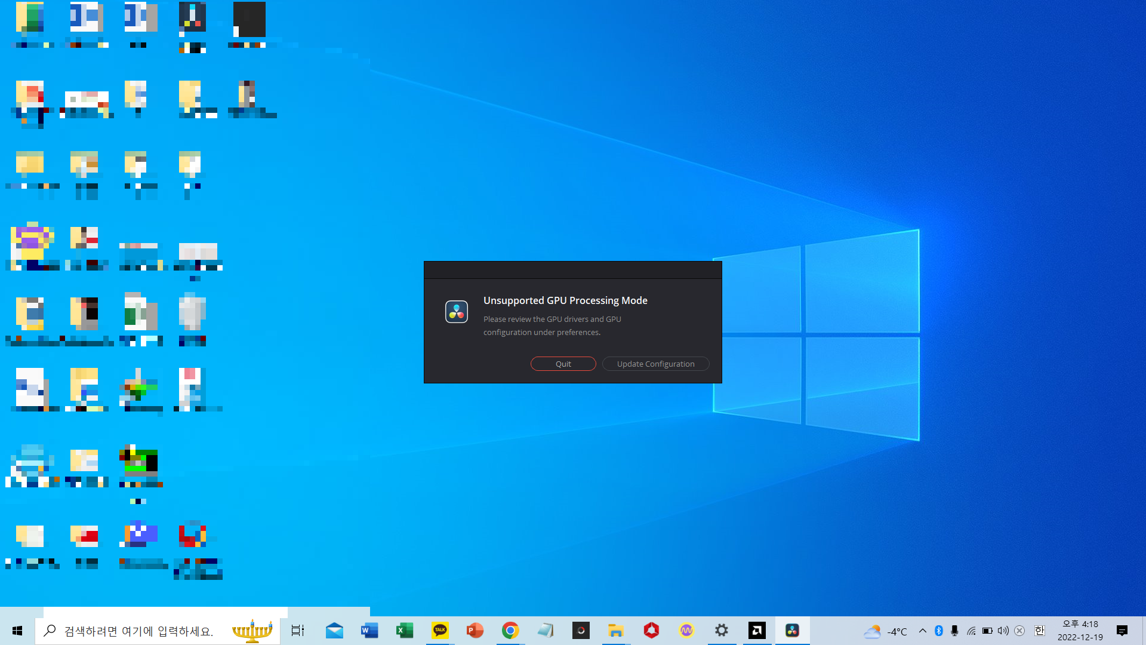Click the DaVinci Resolve logo in the dialog
Image resolution: width=1146 pixels, height=645 pixels.
coord(457,311)
